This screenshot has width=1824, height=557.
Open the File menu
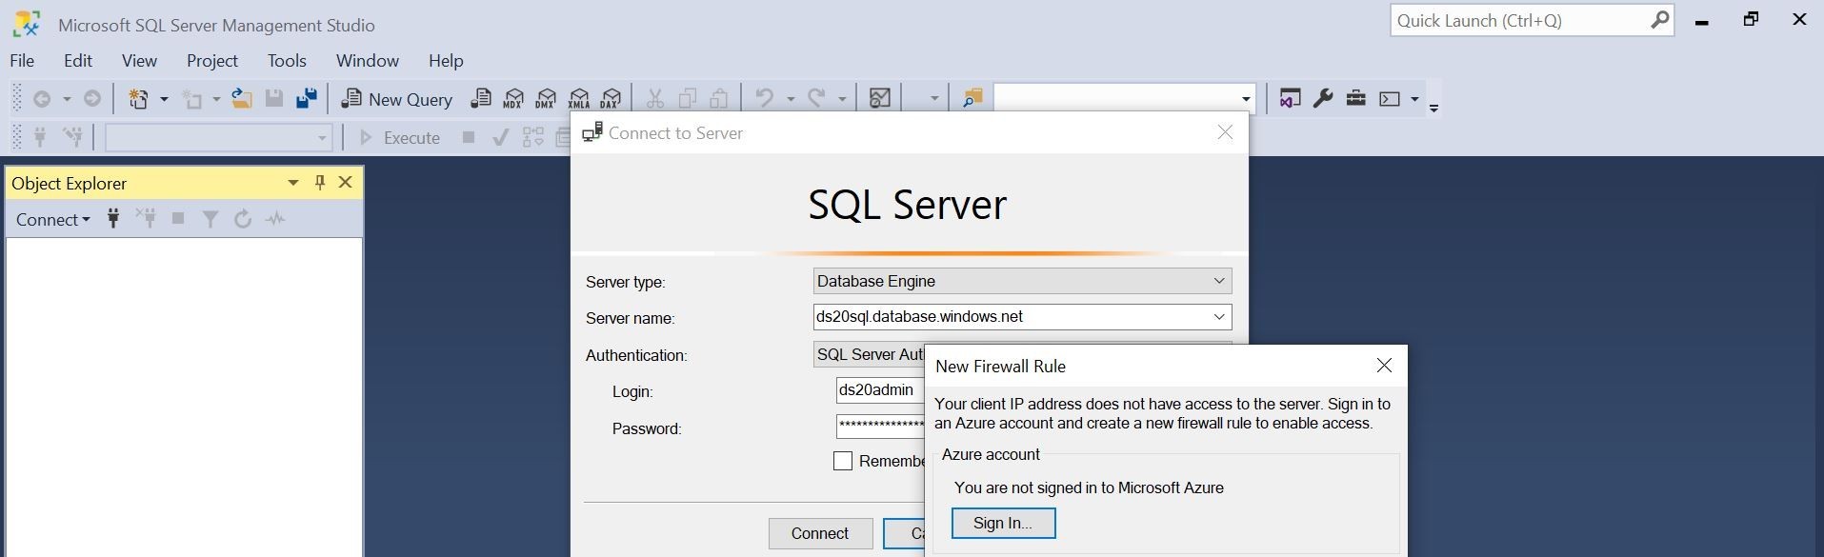point(22,60)
